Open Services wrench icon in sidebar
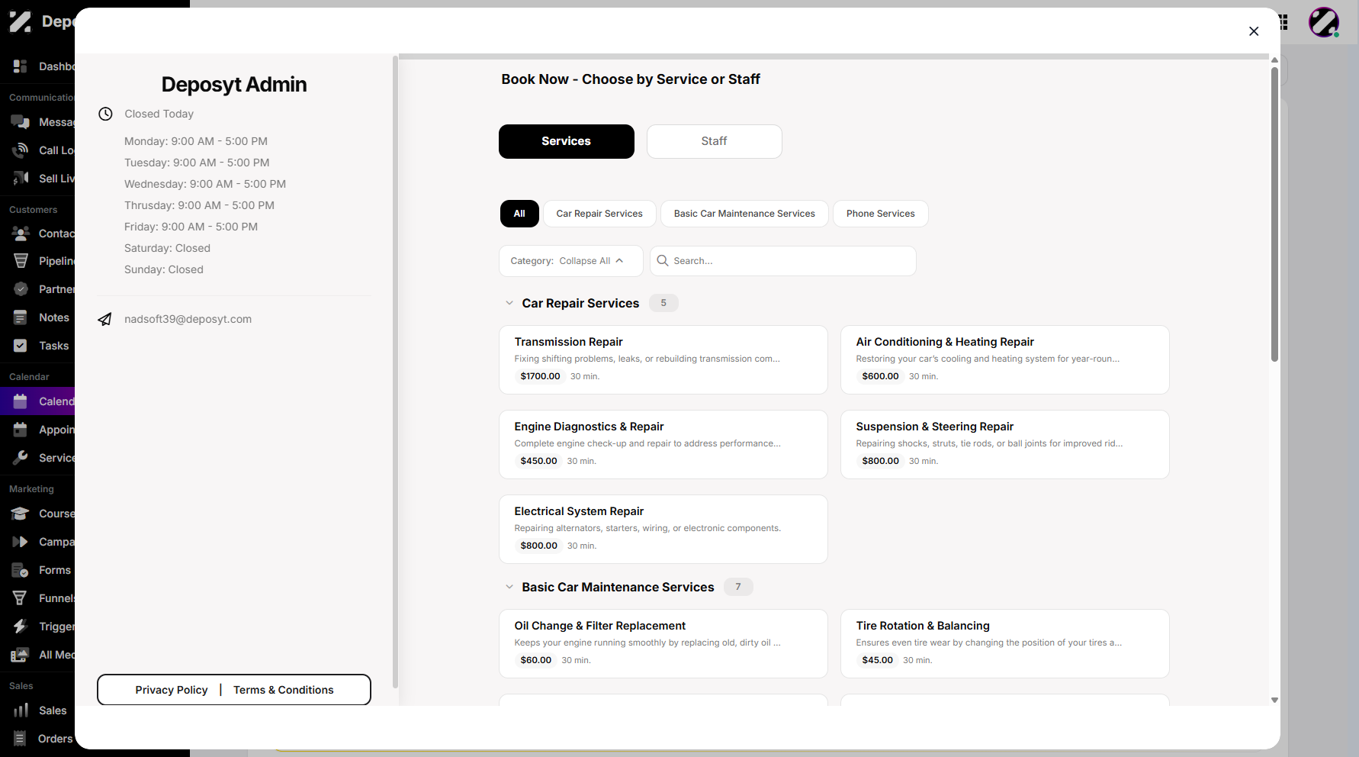 click(x=21, y=458)
